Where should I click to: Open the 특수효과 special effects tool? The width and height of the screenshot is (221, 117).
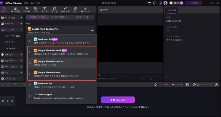(85, 10)
